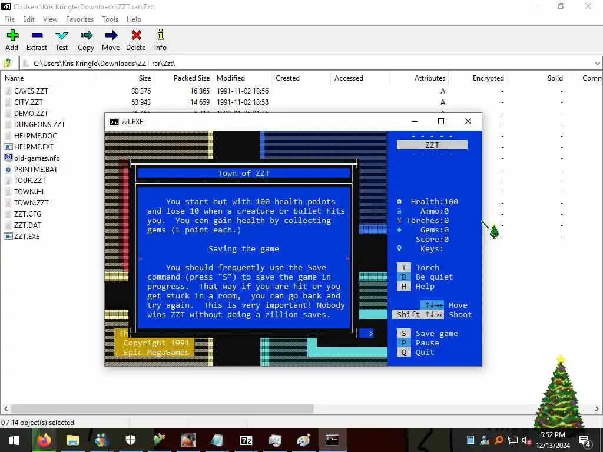
Task: Click the old-games.nfo file icon
Action: [x=8, y=158]
